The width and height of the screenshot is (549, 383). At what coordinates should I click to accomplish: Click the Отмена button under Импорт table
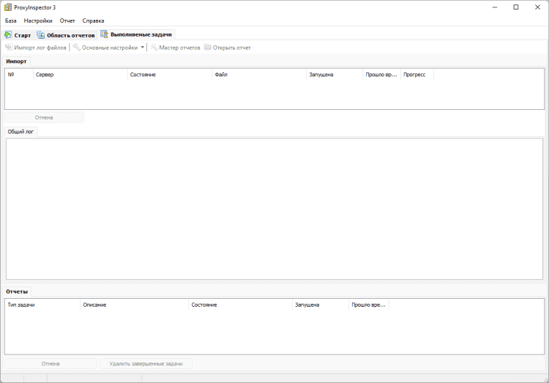pyautogui.click(x=44, y=117)
